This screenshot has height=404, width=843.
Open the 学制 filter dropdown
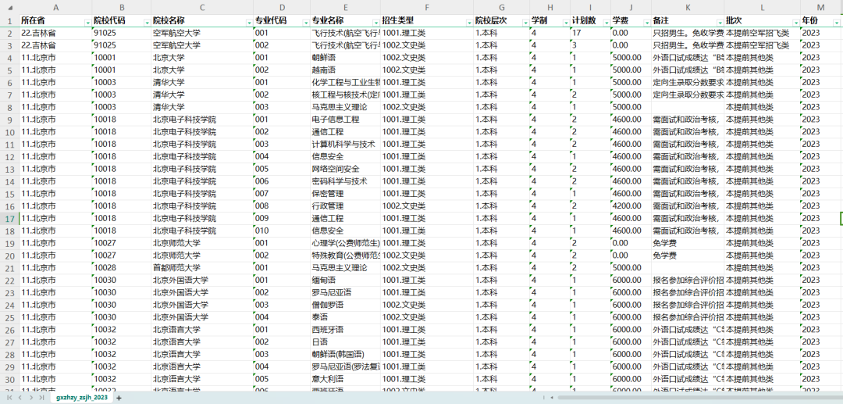click(x=566, y=22)
